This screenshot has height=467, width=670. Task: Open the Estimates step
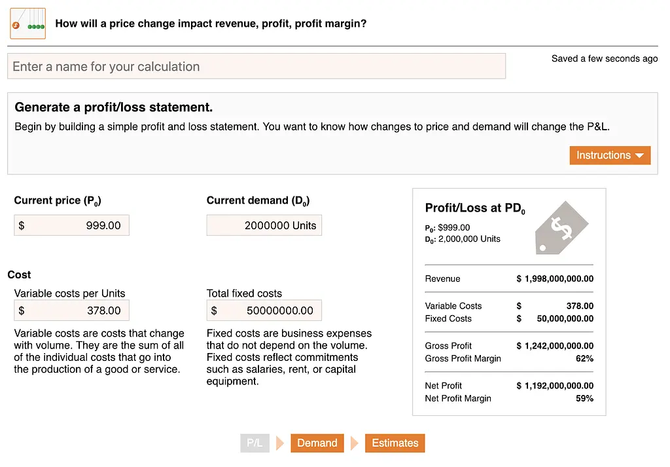pyautogui.click(x=395, y=443)
